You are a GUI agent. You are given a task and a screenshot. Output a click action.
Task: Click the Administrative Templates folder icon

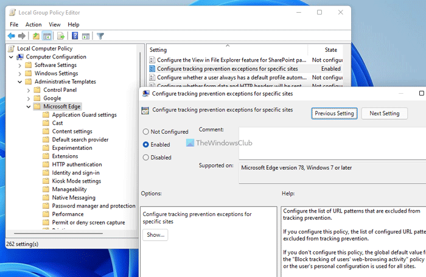[x=28, y=82]
